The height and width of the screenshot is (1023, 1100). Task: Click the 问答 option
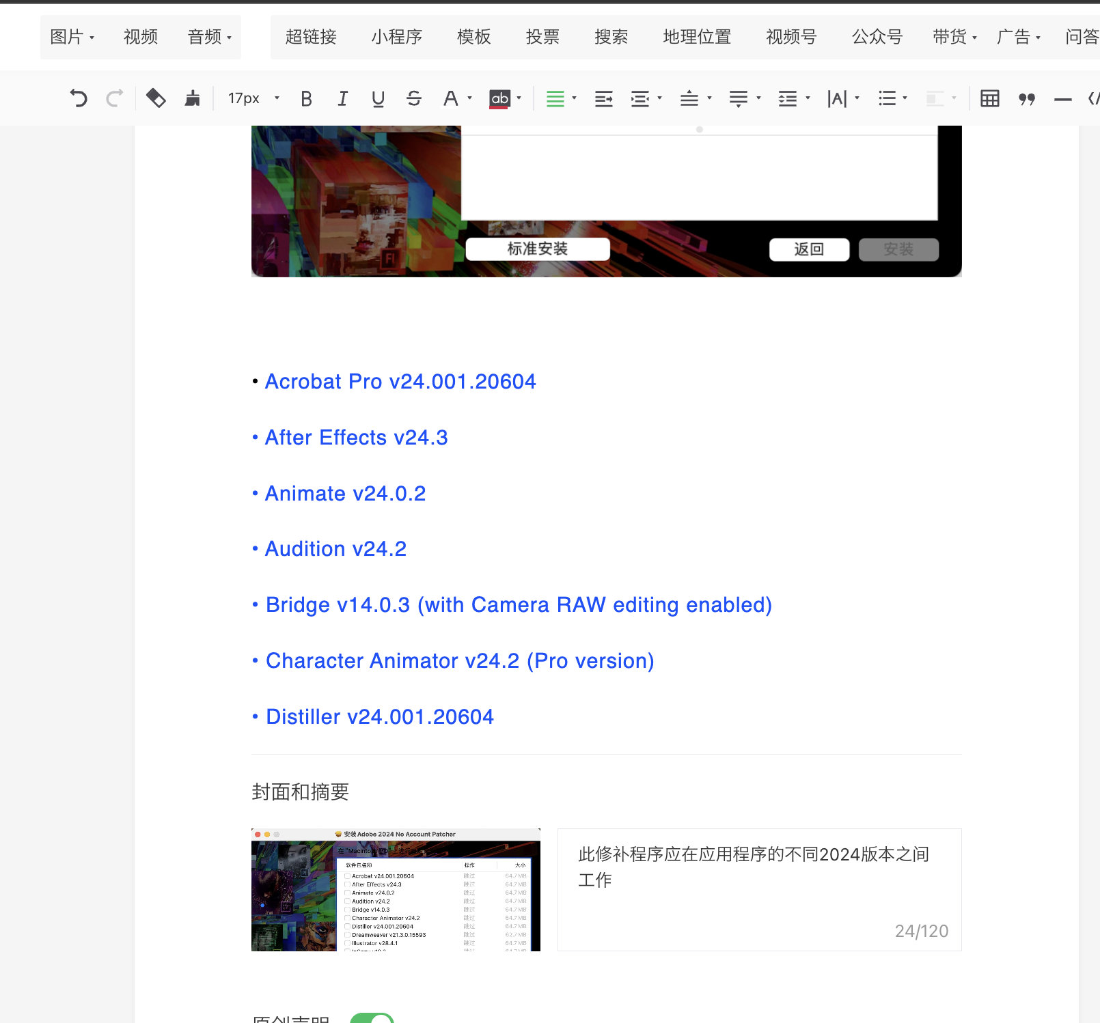point(1082,37)
